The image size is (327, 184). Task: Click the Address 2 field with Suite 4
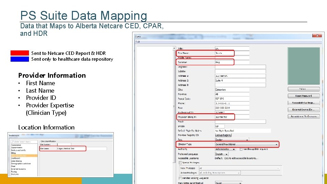coord(240,80)
